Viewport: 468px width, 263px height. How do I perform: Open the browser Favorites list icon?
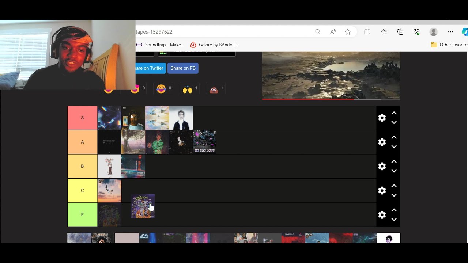coord(384,32)
